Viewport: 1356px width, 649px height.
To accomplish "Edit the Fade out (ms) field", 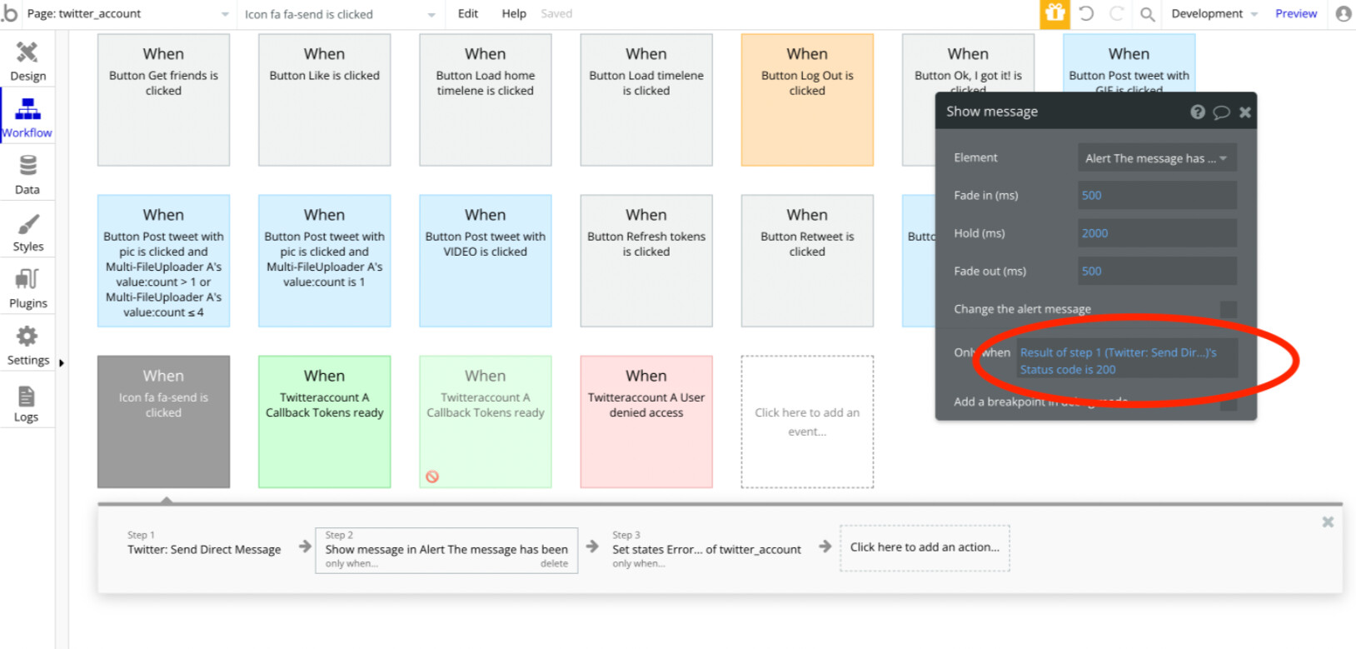I will [1156, 272].
